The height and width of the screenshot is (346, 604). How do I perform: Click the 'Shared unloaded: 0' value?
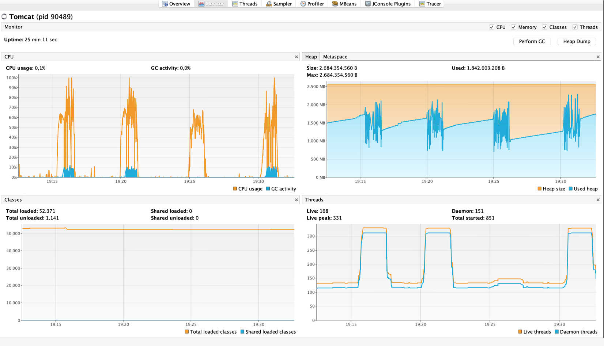(175, 218)
